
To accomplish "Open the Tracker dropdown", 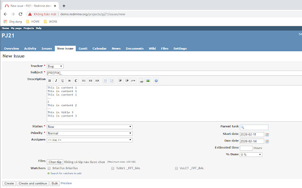I will point(55,66).
